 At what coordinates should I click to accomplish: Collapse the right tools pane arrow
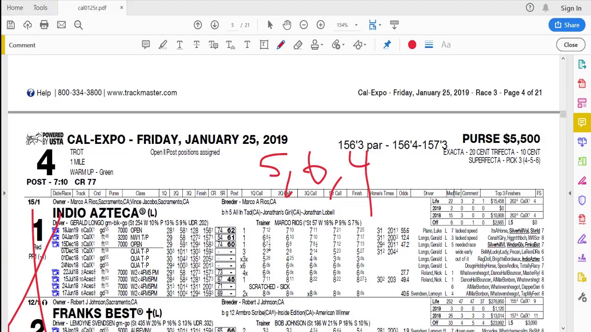click(570, 193)
